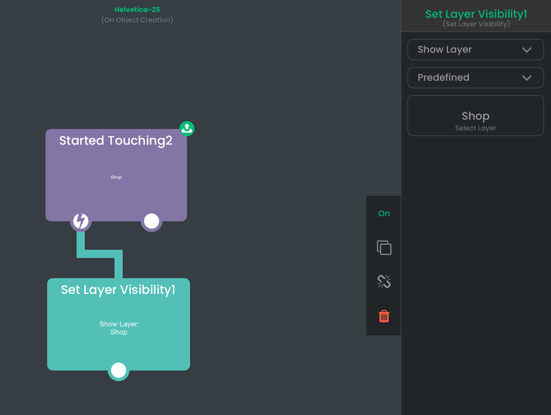The height and width of the screenshot is (415, 551).
Task: Select the Started Touching2 node
Action: click(x=116, y=175)
